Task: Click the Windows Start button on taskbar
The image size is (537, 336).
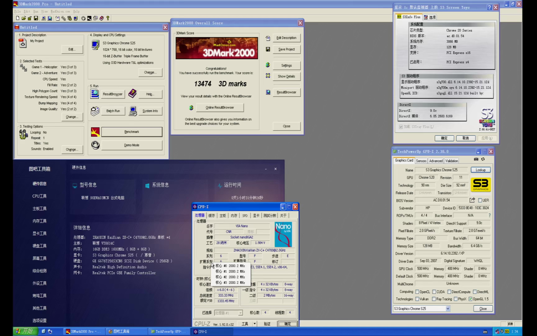Action: click(25, 331)
